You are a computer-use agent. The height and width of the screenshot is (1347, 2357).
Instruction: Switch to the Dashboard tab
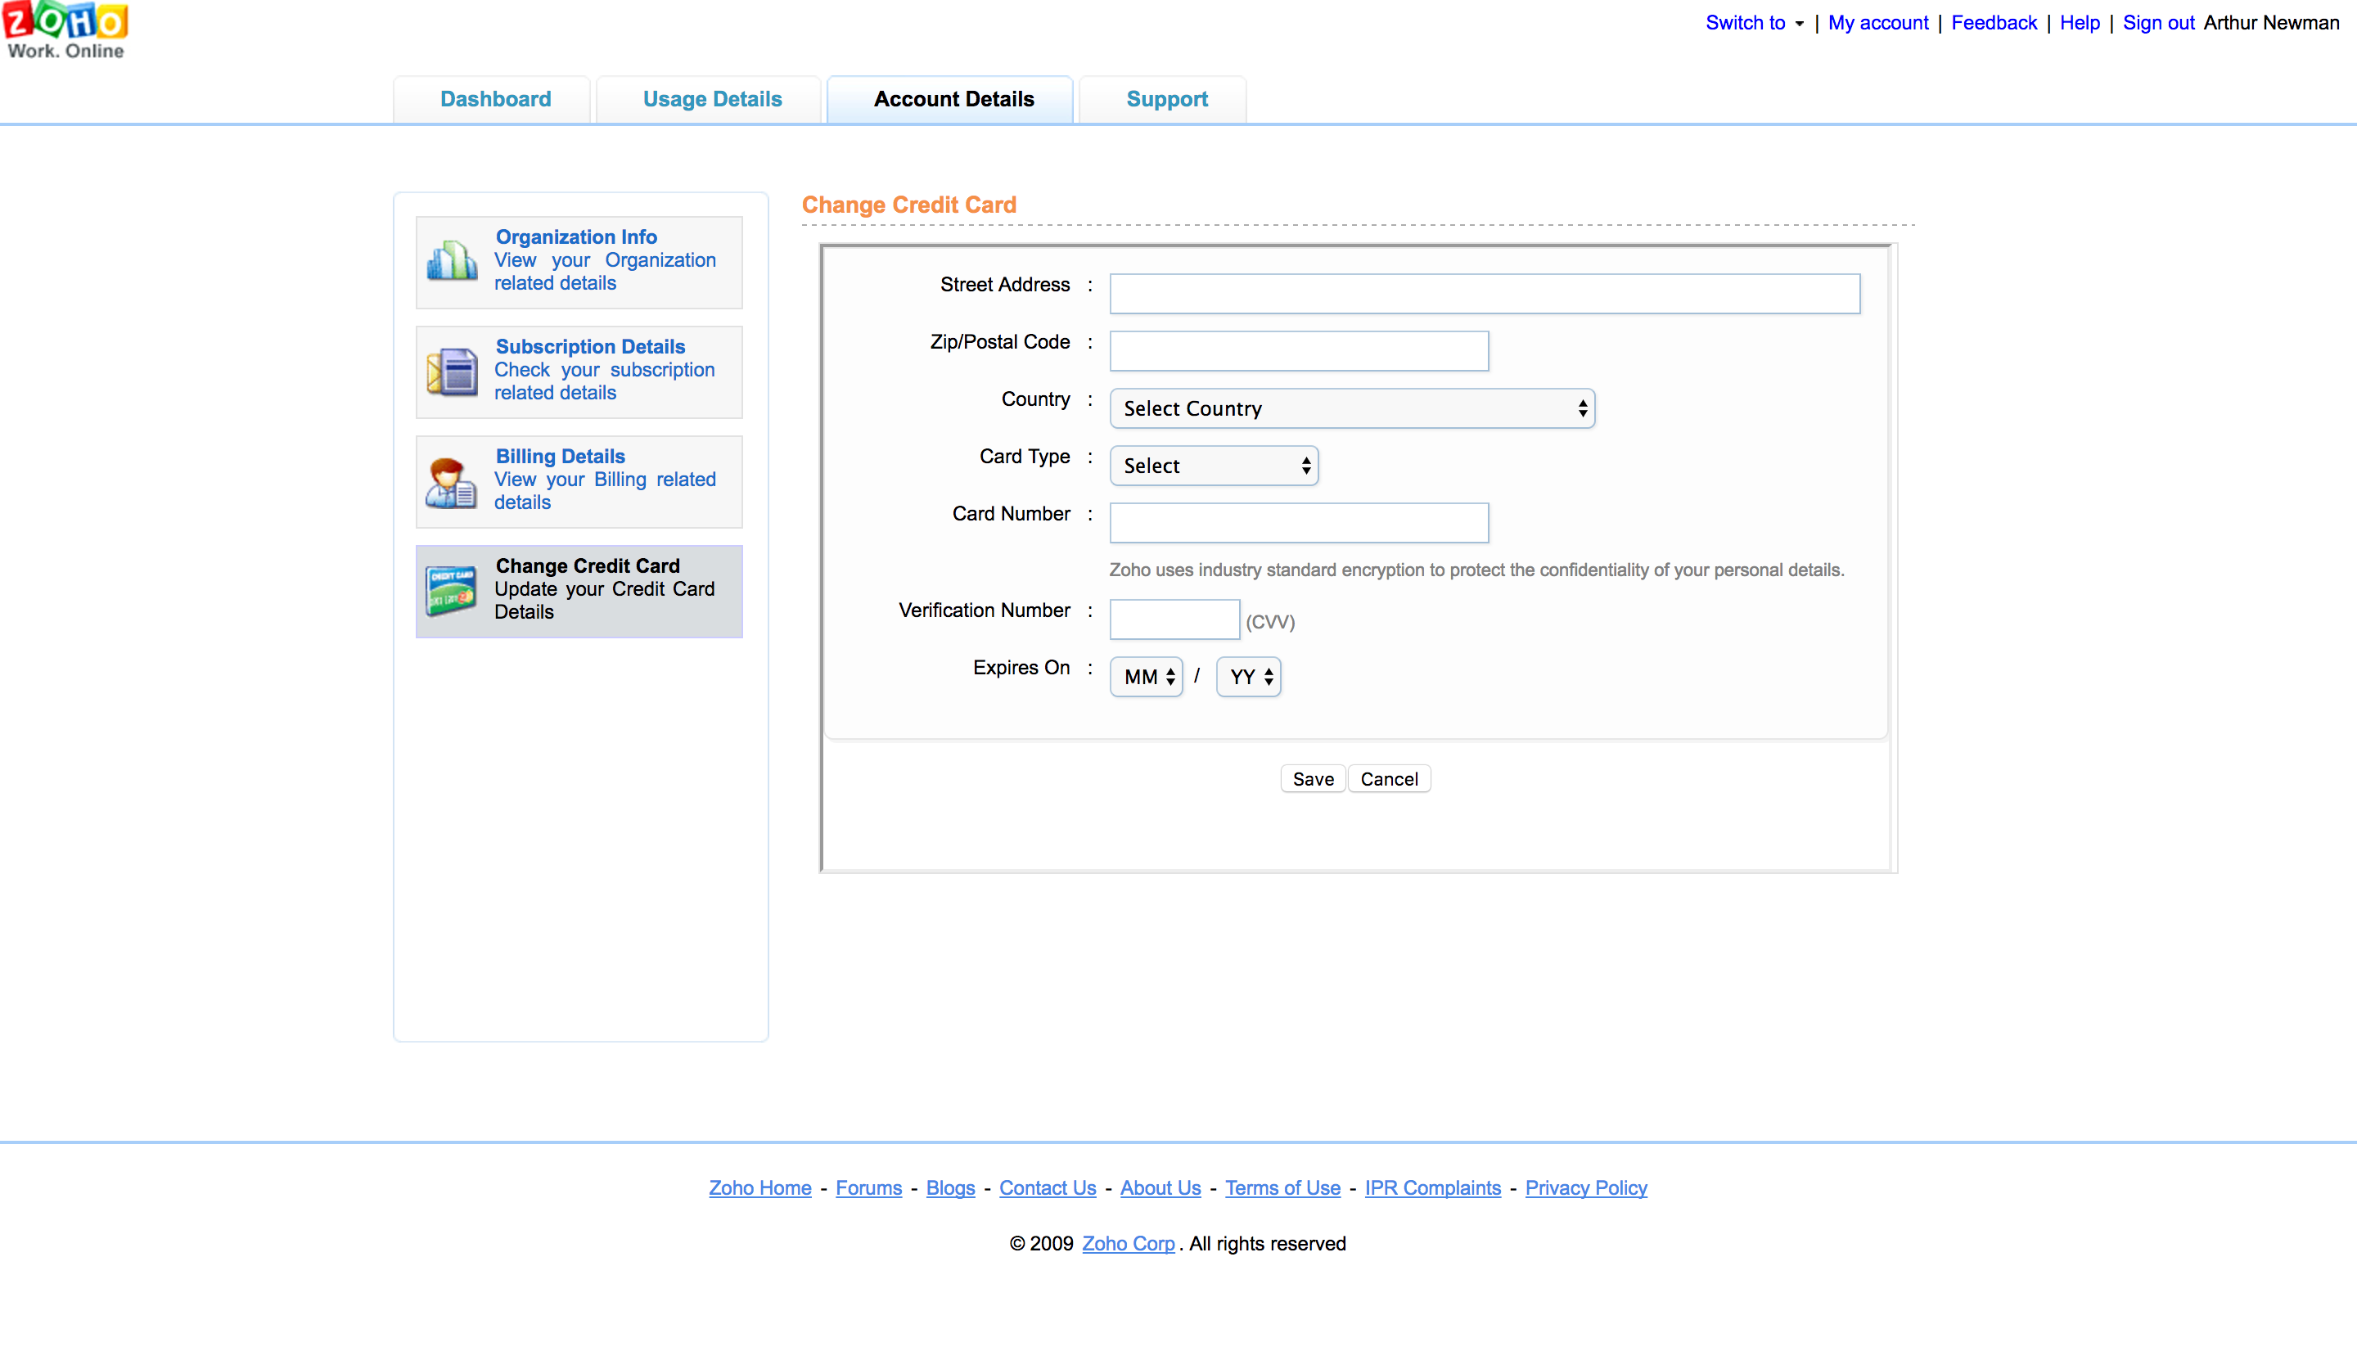tap(495, 99)
